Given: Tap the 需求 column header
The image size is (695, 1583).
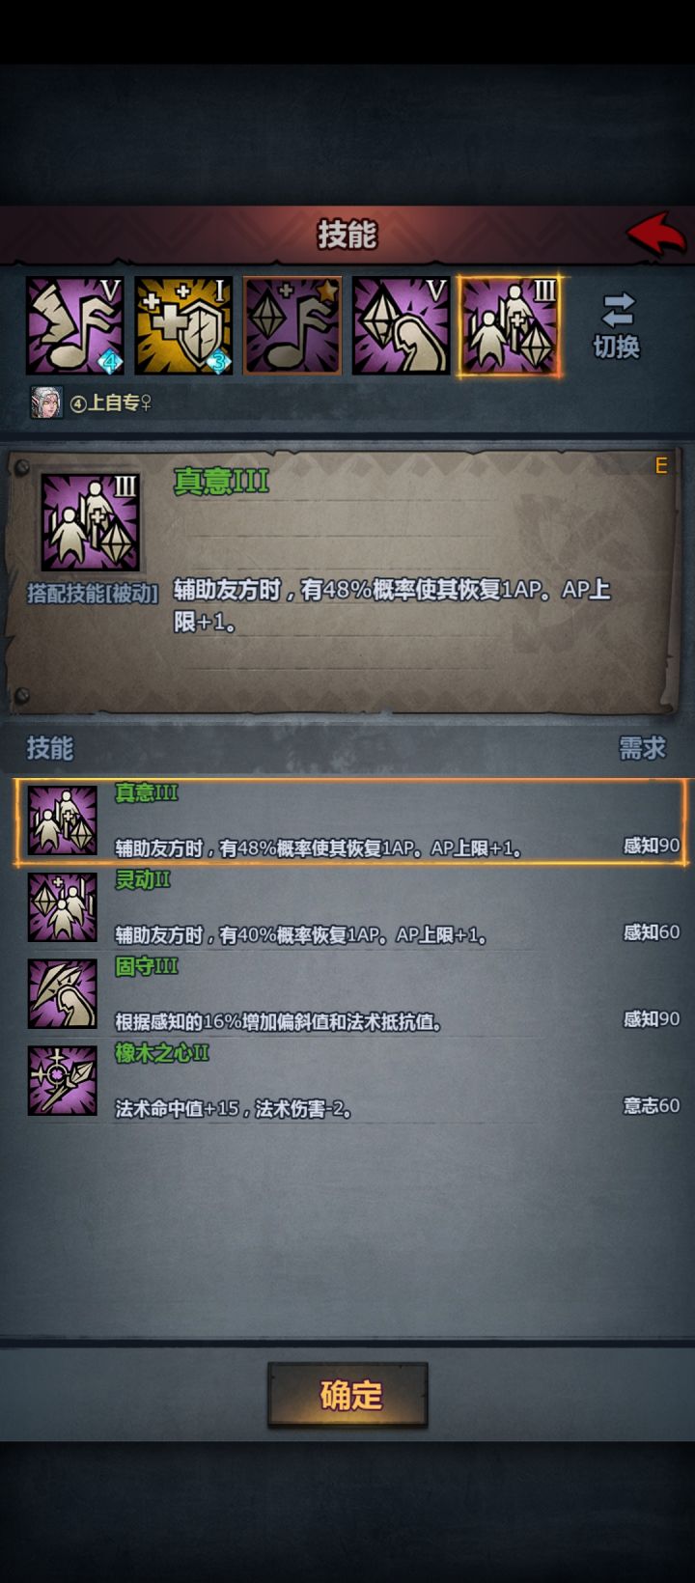Looking at the screenshot, I should (642, 748).
